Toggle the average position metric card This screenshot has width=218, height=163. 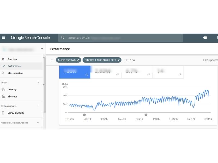[x=168, y=72]
